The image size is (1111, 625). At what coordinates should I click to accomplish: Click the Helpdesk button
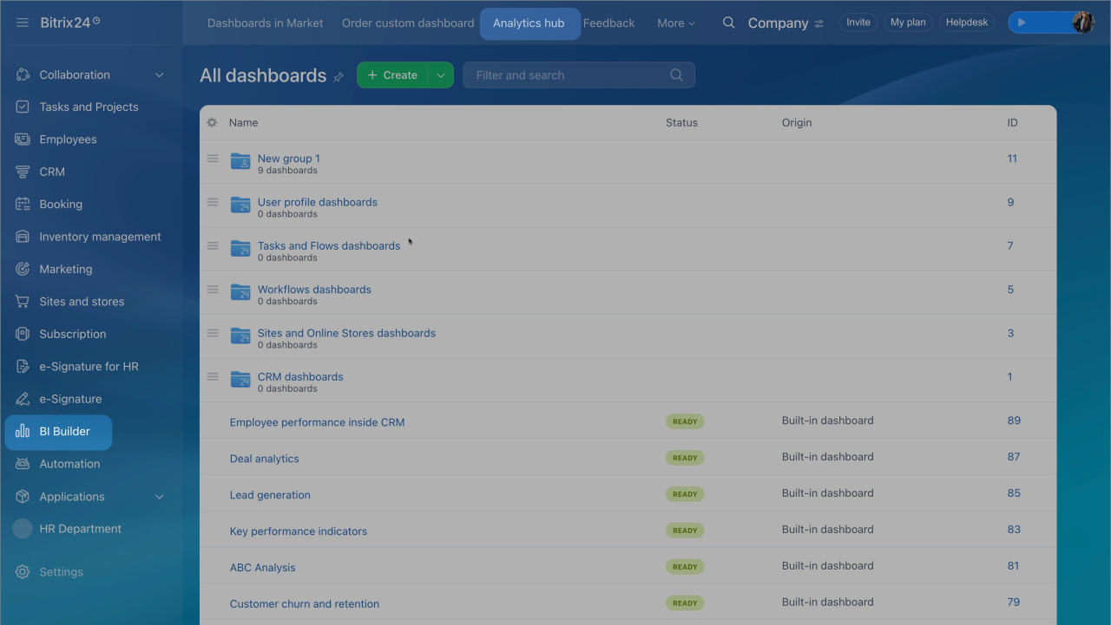(967, 23)
